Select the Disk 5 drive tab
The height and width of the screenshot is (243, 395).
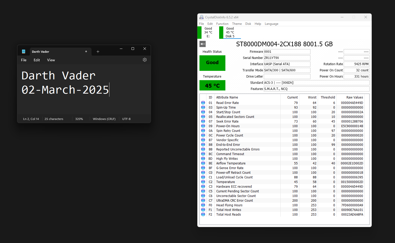(230, 33)
